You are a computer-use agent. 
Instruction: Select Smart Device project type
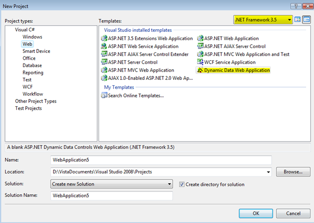[x=36, y=51]
